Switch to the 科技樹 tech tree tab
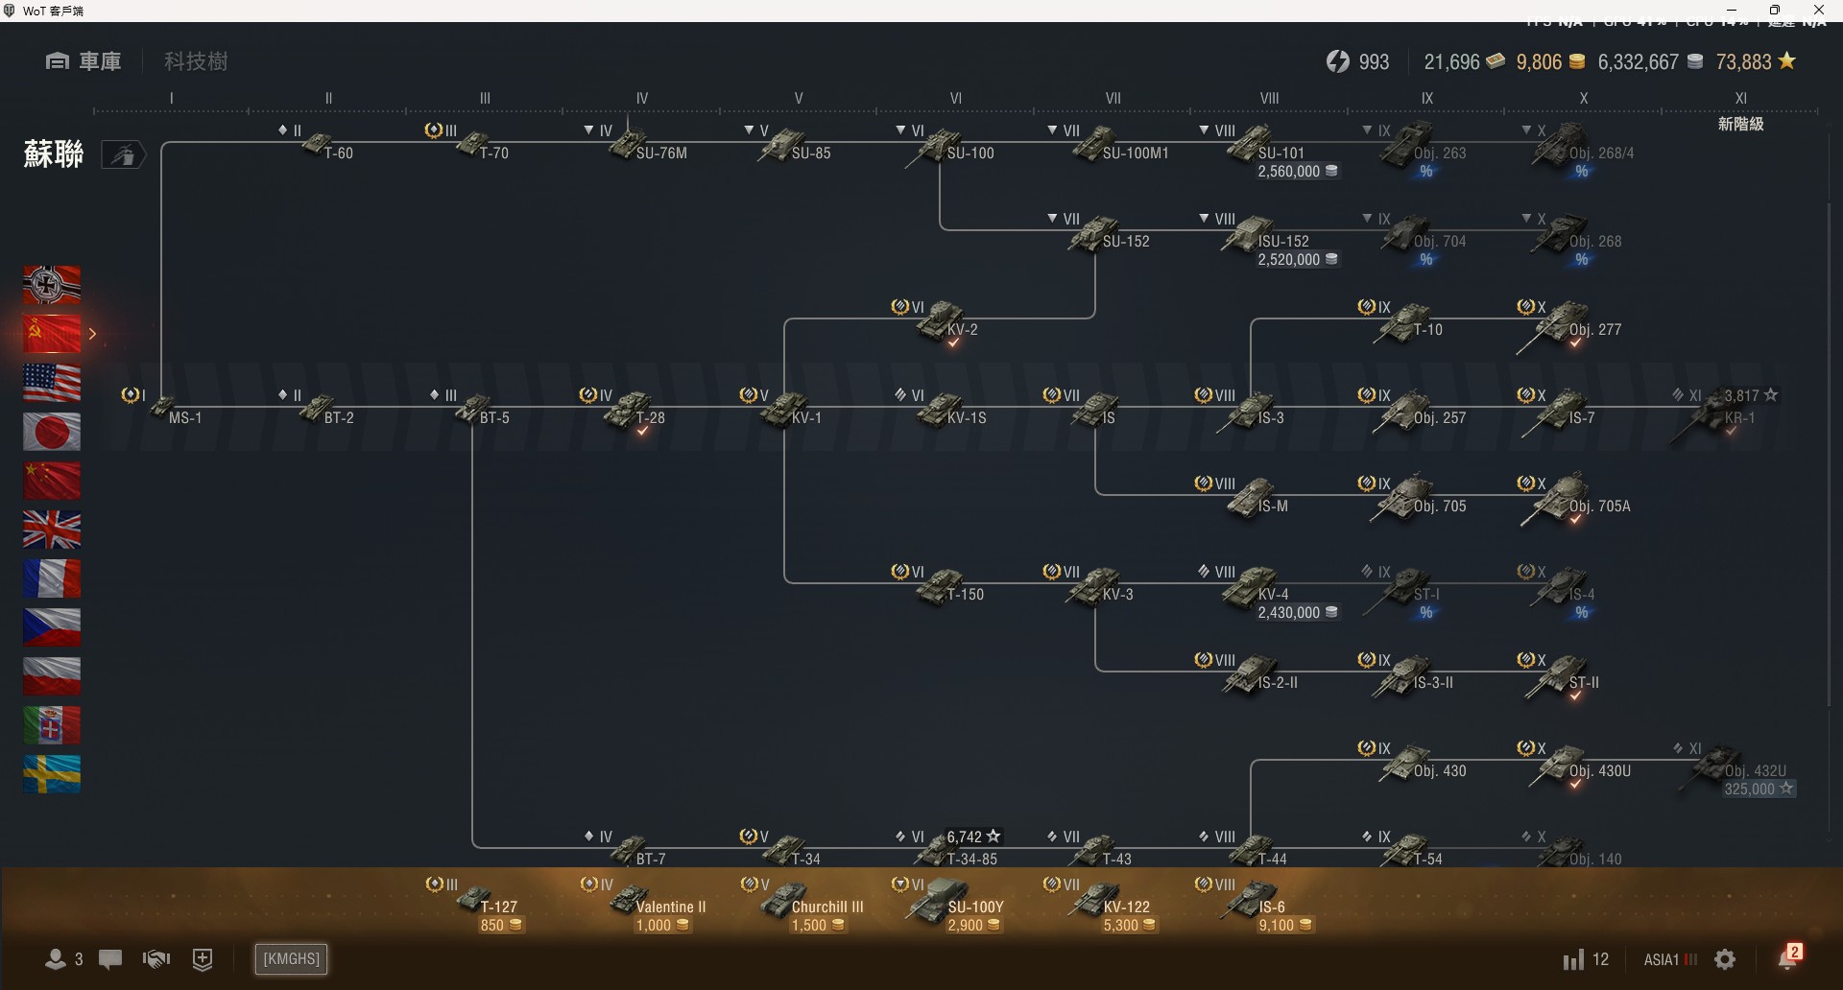1843x990 pixels. point(196,61)
